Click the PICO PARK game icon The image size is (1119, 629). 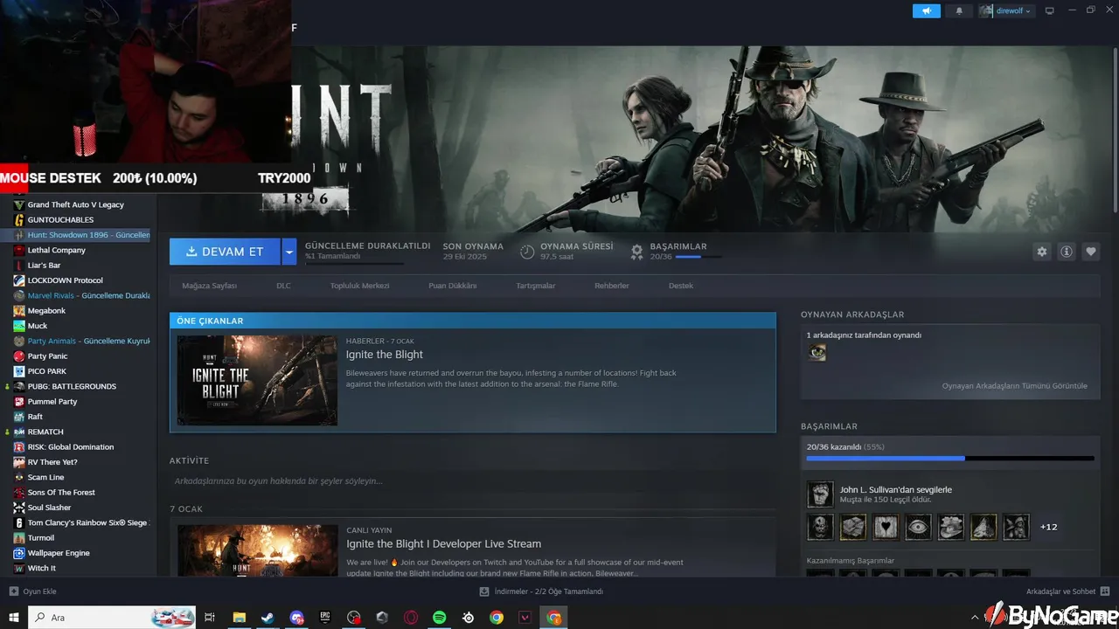19,371
